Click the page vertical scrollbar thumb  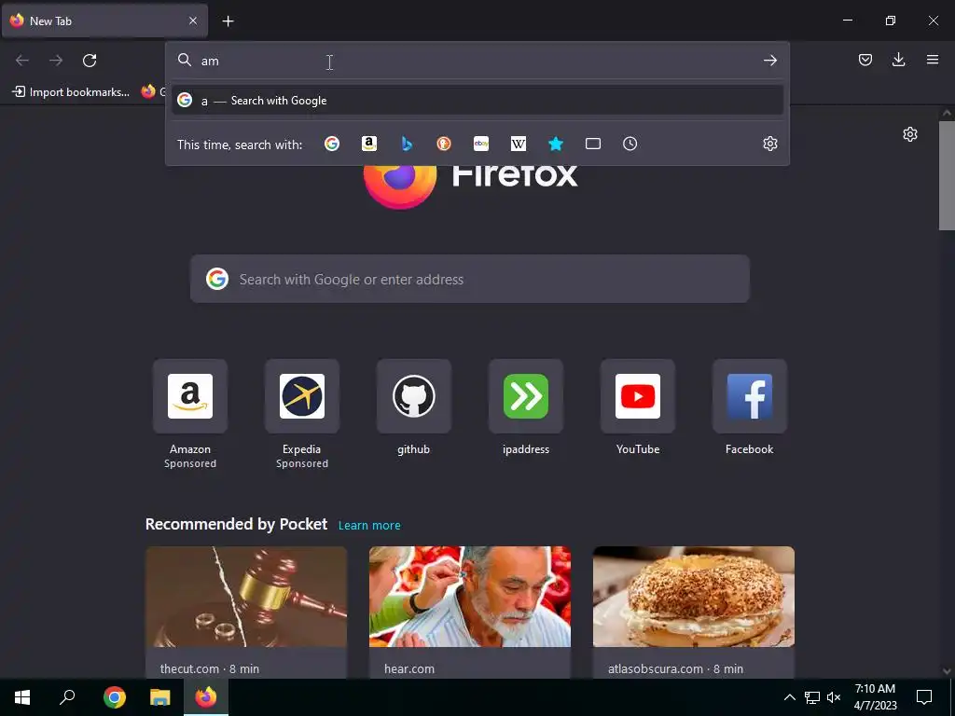947,175
